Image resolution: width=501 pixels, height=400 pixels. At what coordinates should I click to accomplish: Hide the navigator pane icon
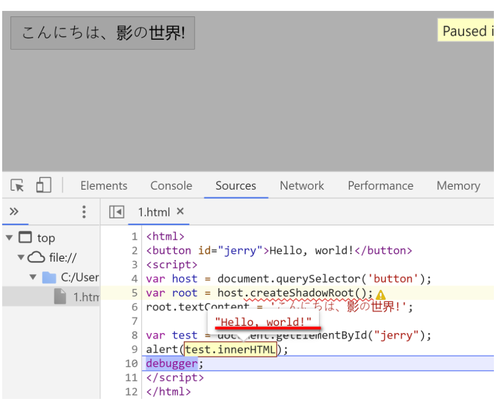pos(117,212)
